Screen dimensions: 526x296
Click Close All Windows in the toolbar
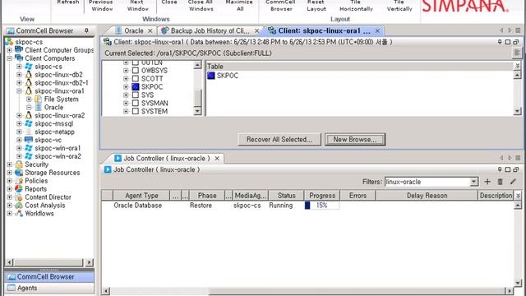[x=201, y=6]
